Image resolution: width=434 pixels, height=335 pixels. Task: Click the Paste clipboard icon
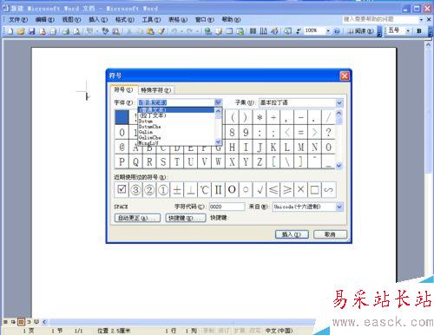(x=150, y=31)
